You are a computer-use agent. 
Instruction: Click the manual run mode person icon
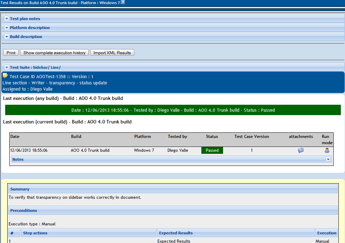(327, 150)
